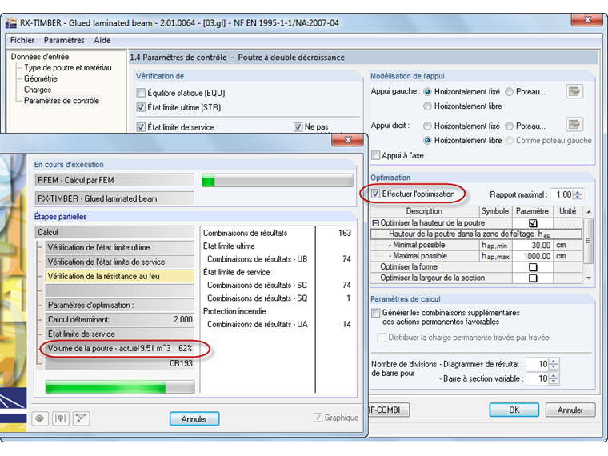Viewport: 608px width, 456px height.
Task: Open the Aide menu
Action: tap(102, 40)
